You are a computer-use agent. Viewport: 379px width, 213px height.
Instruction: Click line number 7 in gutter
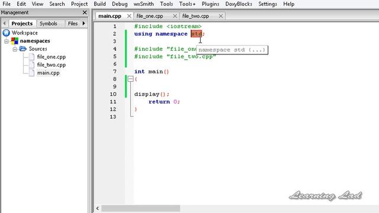pyautogui.click(x=114, y=72)
